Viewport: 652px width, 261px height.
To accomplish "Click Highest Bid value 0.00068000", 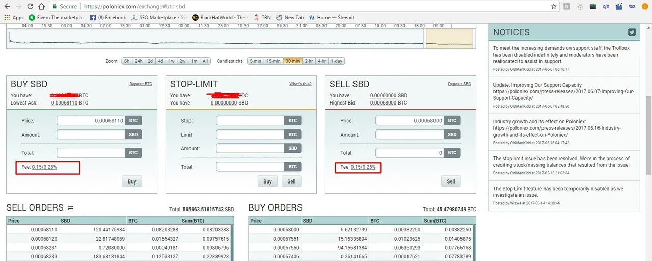I will 383,103.
